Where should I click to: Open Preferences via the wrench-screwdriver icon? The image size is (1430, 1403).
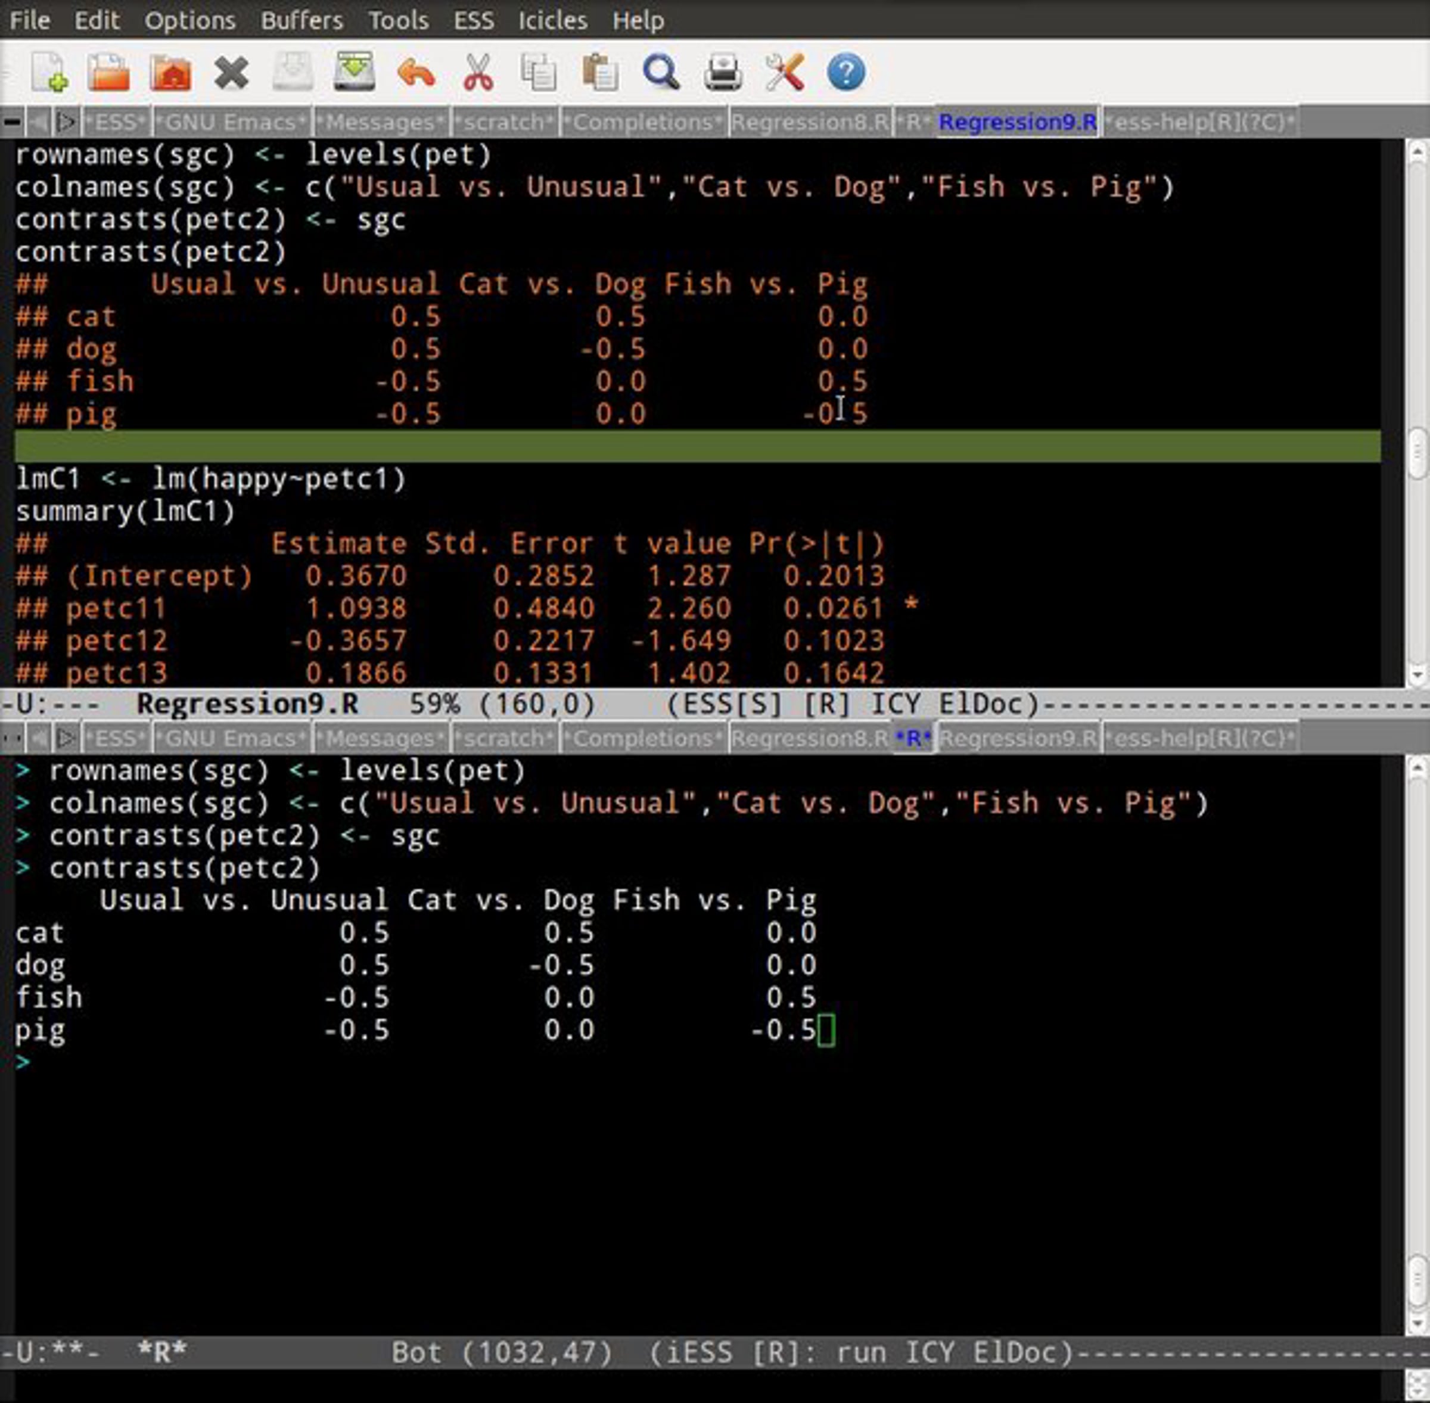(x=784, y=72)
